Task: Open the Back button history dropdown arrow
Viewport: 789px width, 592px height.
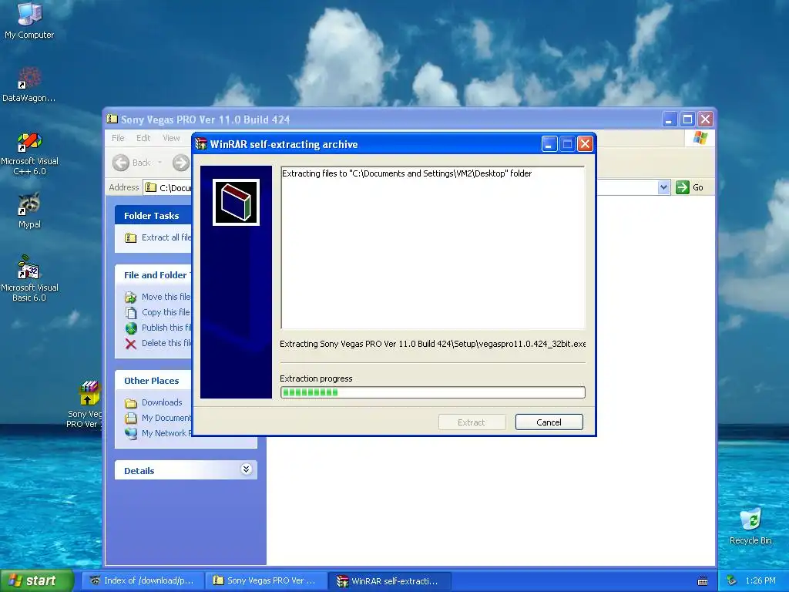Action: point(160,163)
